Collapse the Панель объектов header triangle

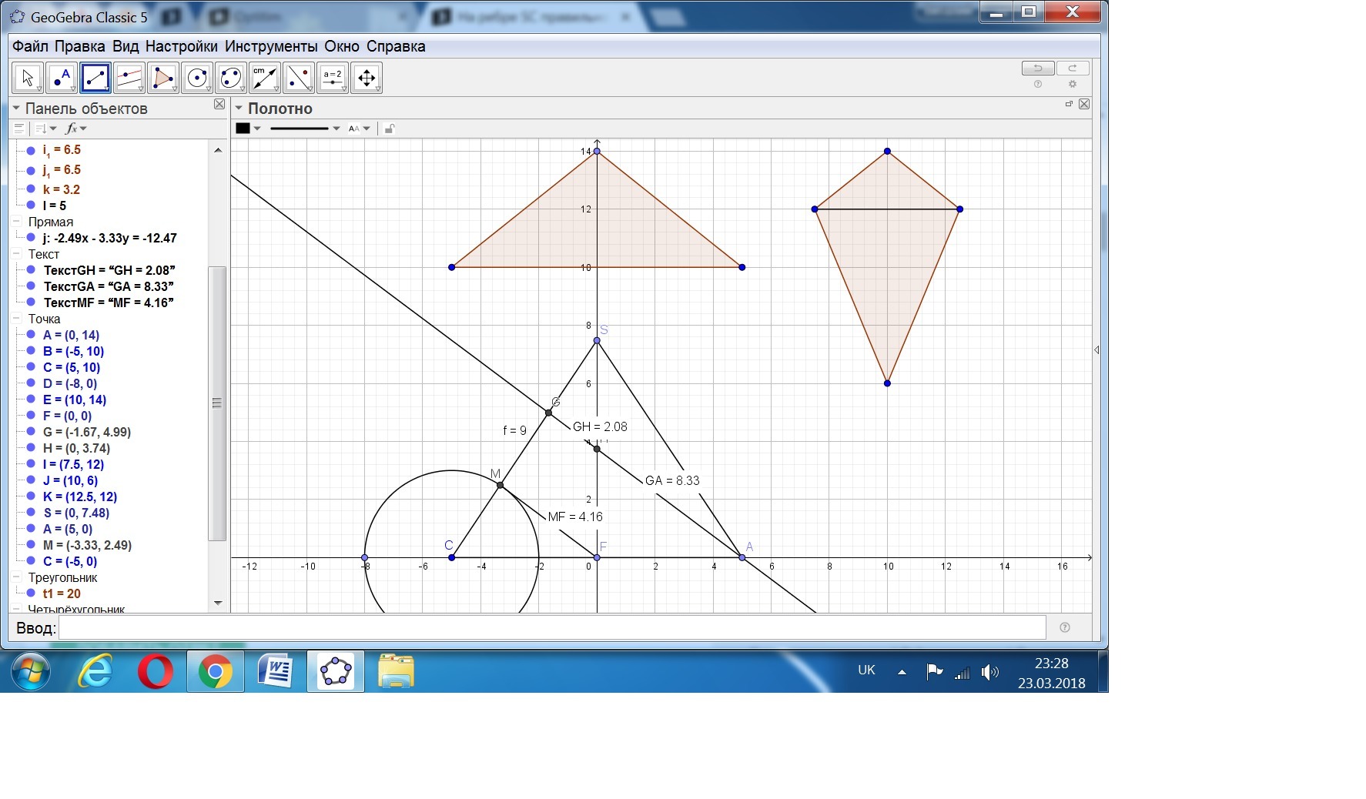16,109
